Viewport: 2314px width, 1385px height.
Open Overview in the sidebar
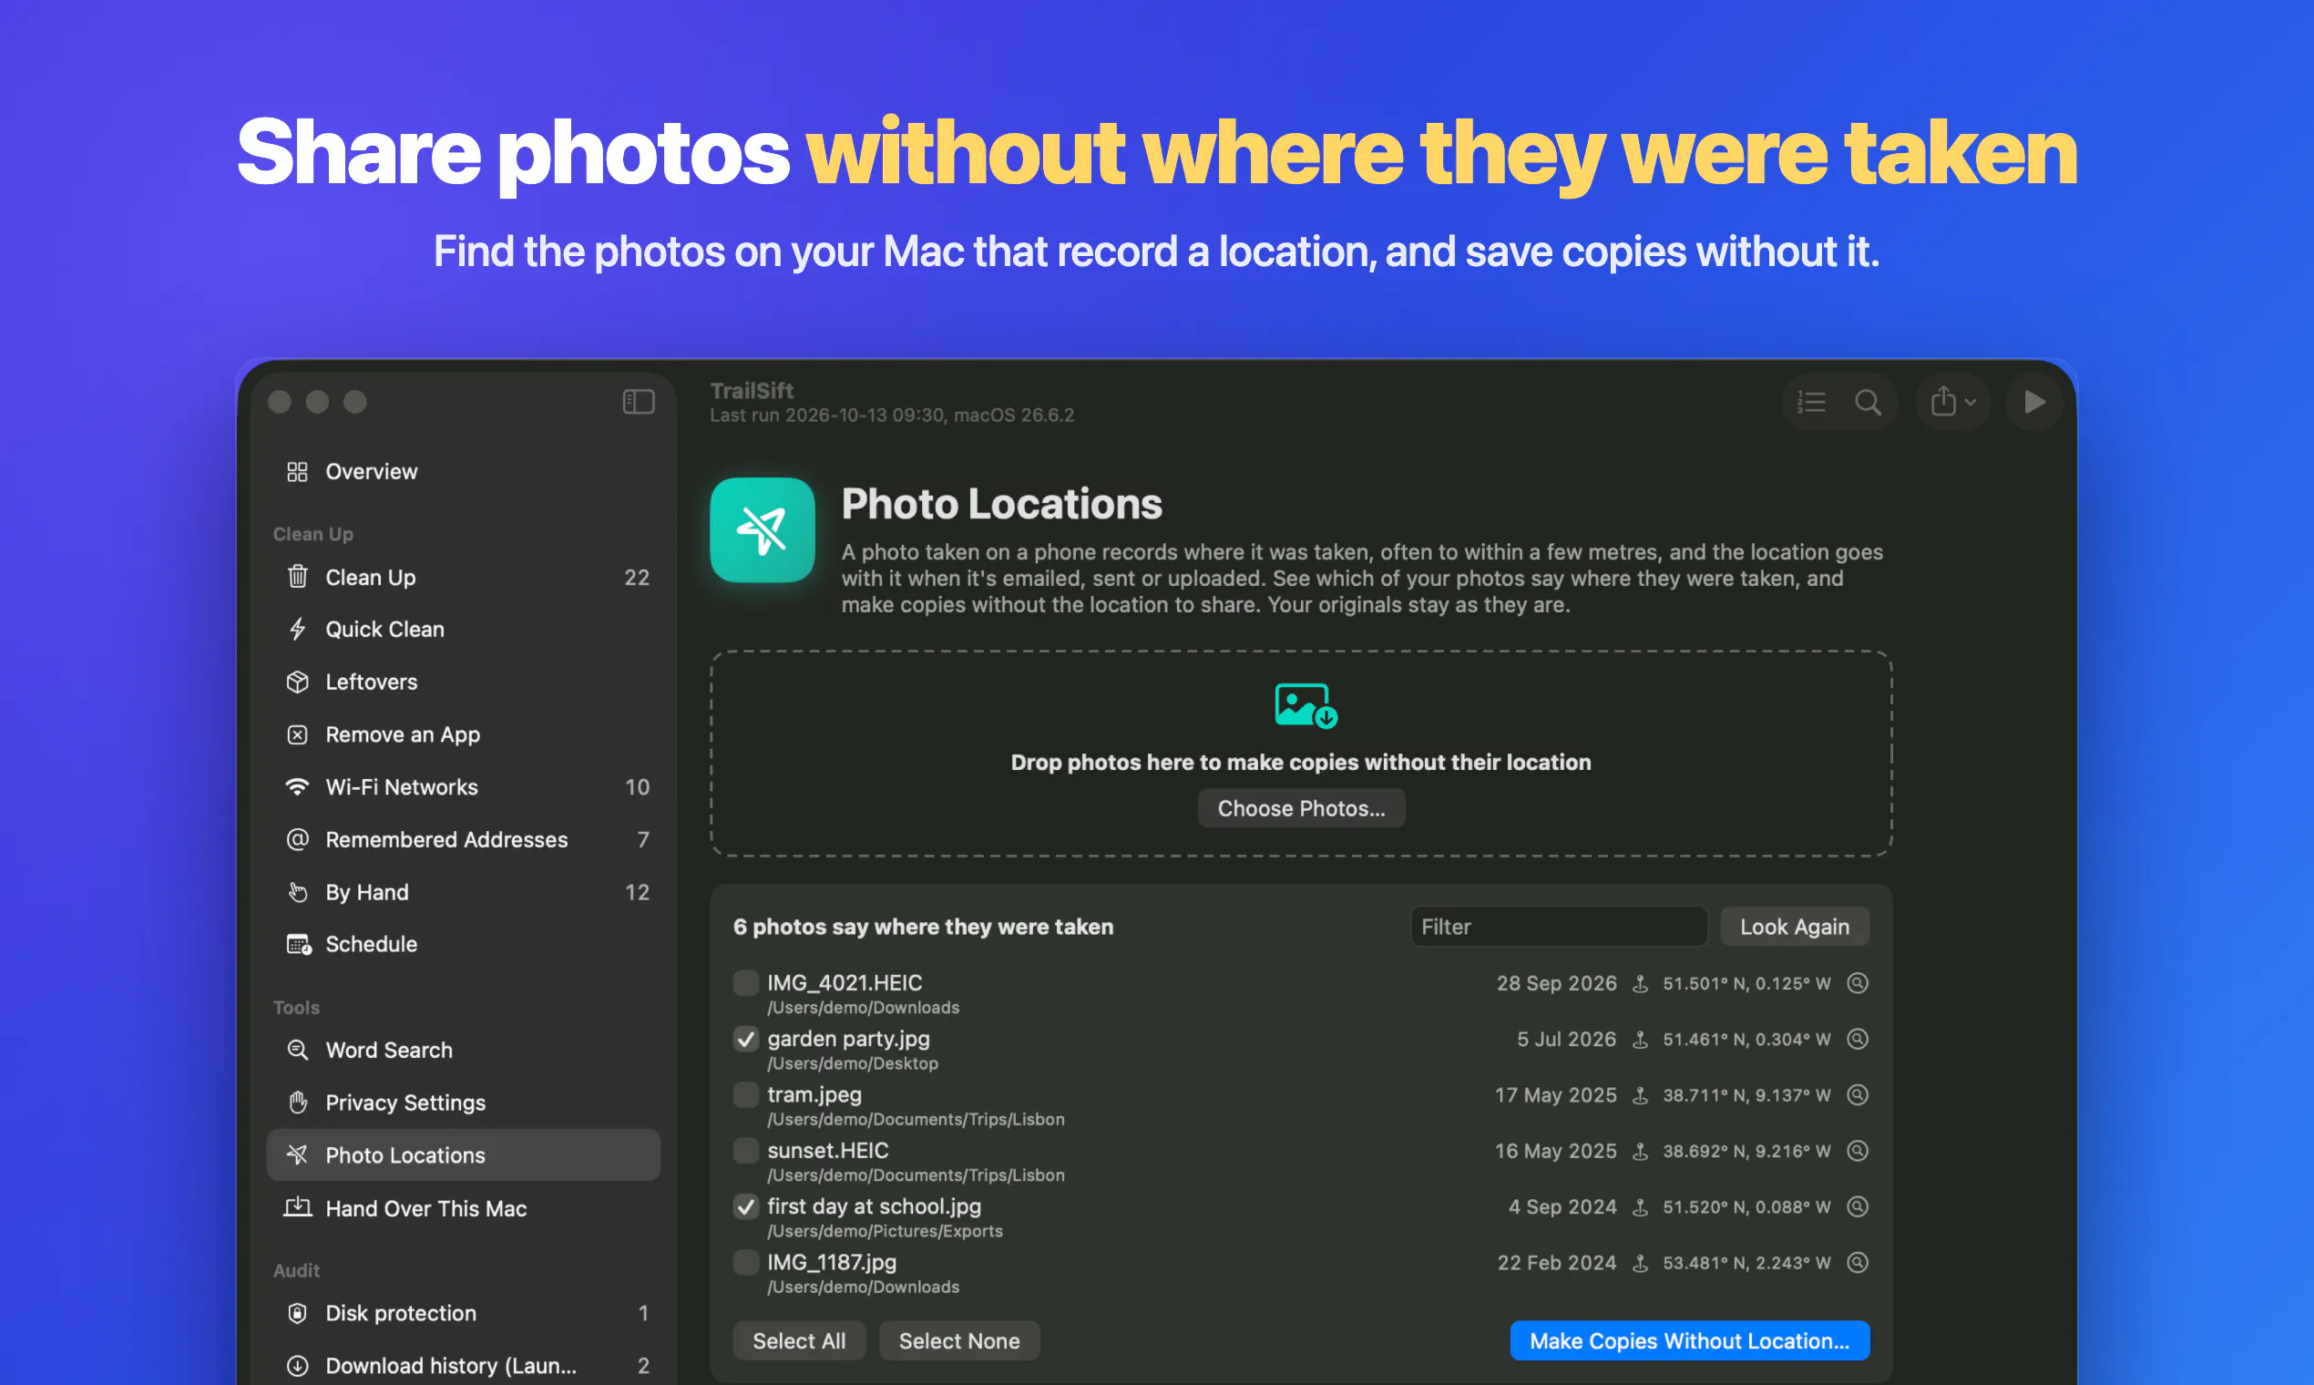click(x=463, y=472)
